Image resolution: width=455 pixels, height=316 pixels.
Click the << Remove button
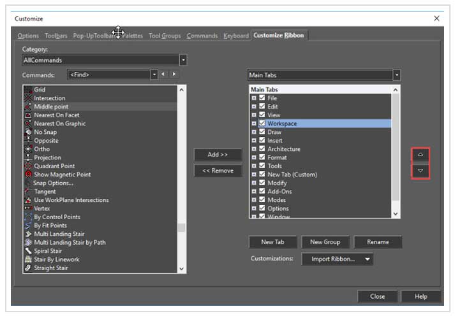218,171
